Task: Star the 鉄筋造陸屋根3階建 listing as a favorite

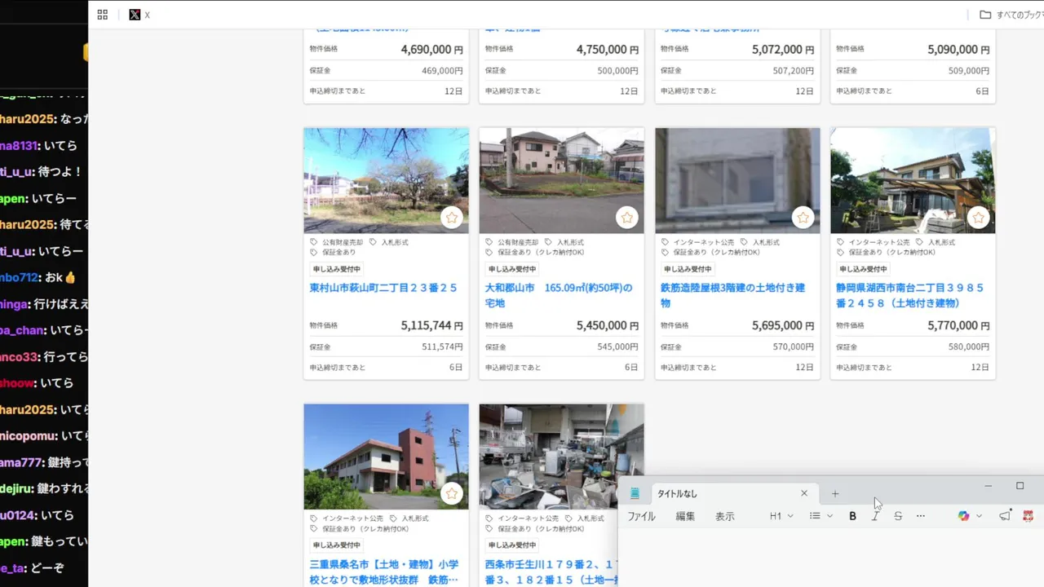Action: pos(803,218)
